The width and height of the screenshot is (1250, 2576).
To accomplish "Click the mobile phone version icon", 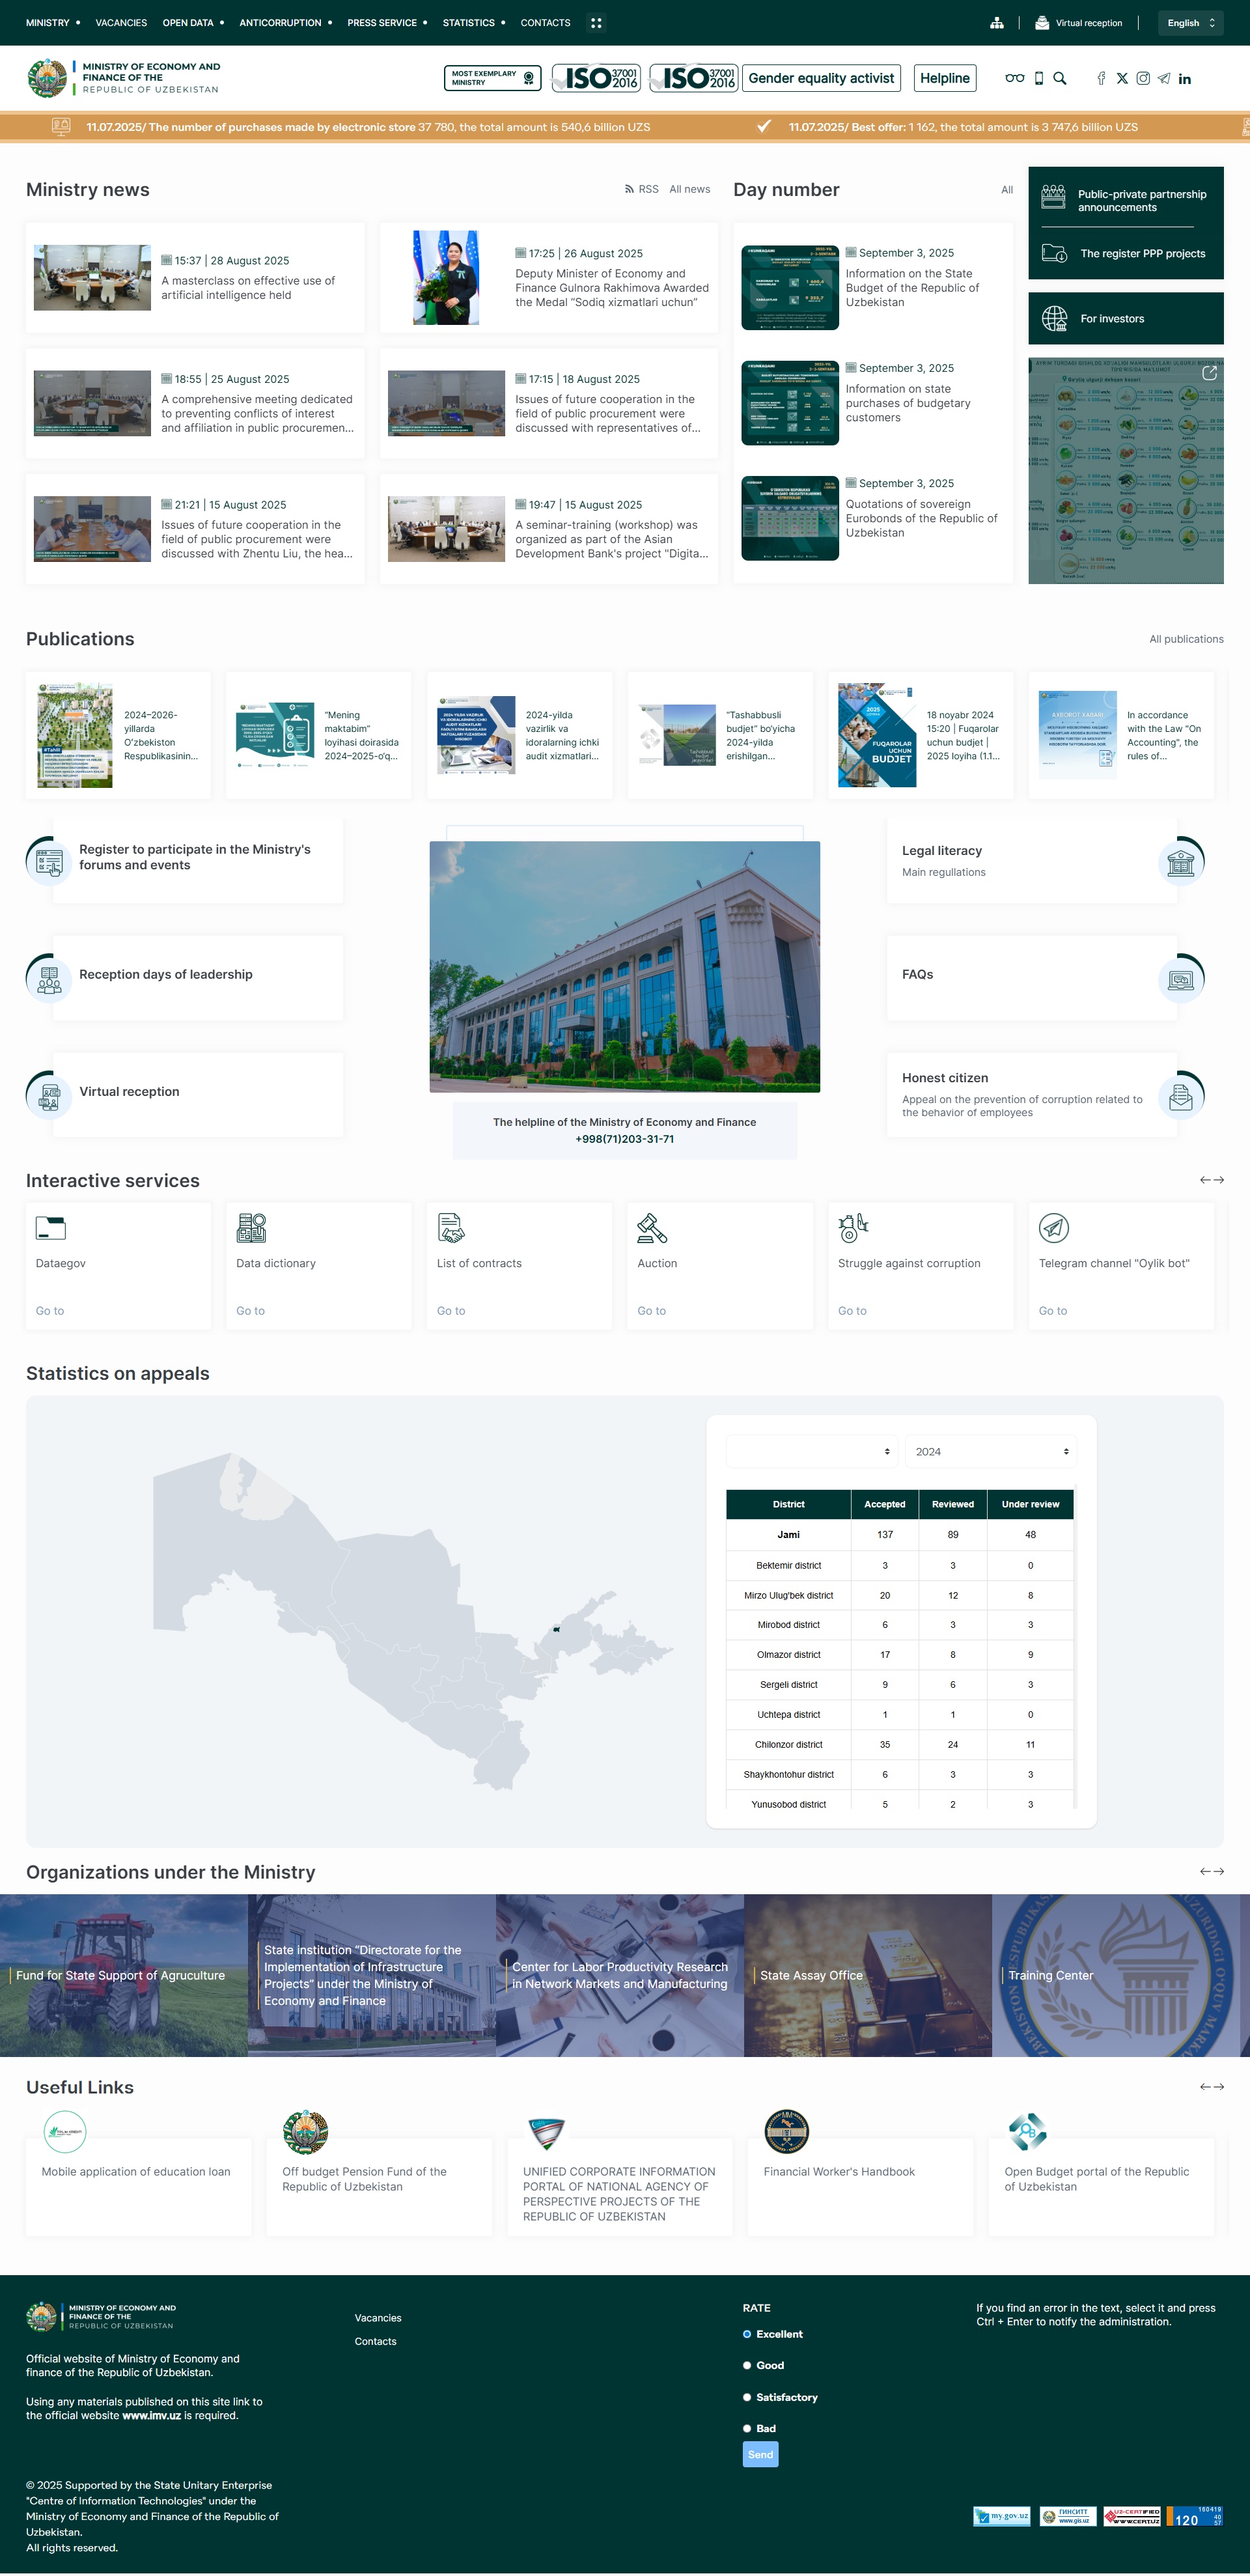I will click(1039, 78).
